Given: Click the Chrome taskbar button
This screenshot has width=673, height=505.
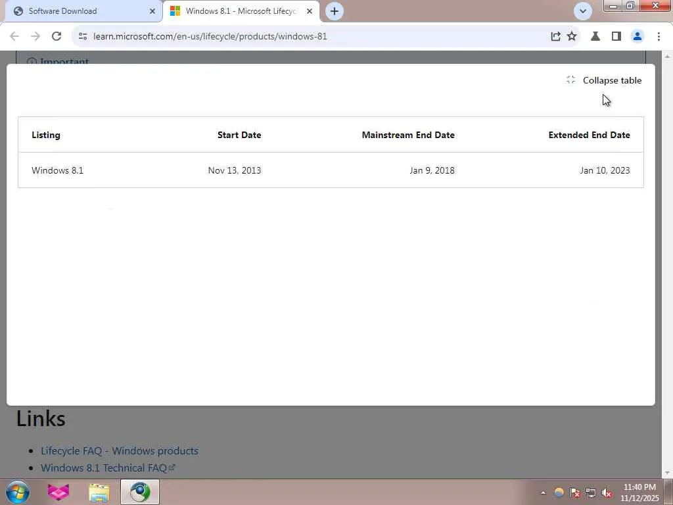Looking at the screenshot, I should (x=140, y=492).
